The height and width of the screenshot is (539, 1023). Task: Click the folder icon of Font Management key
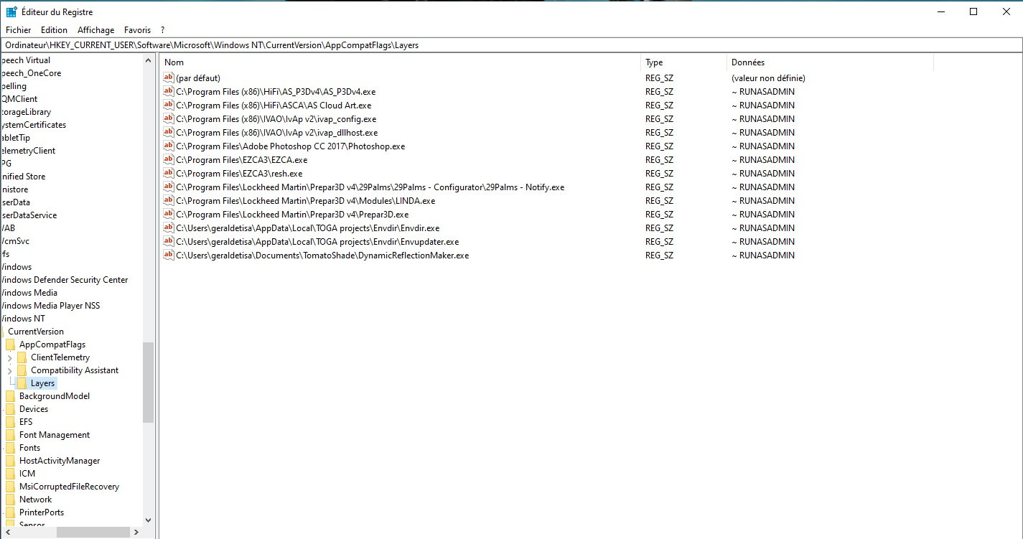(10, 435)
